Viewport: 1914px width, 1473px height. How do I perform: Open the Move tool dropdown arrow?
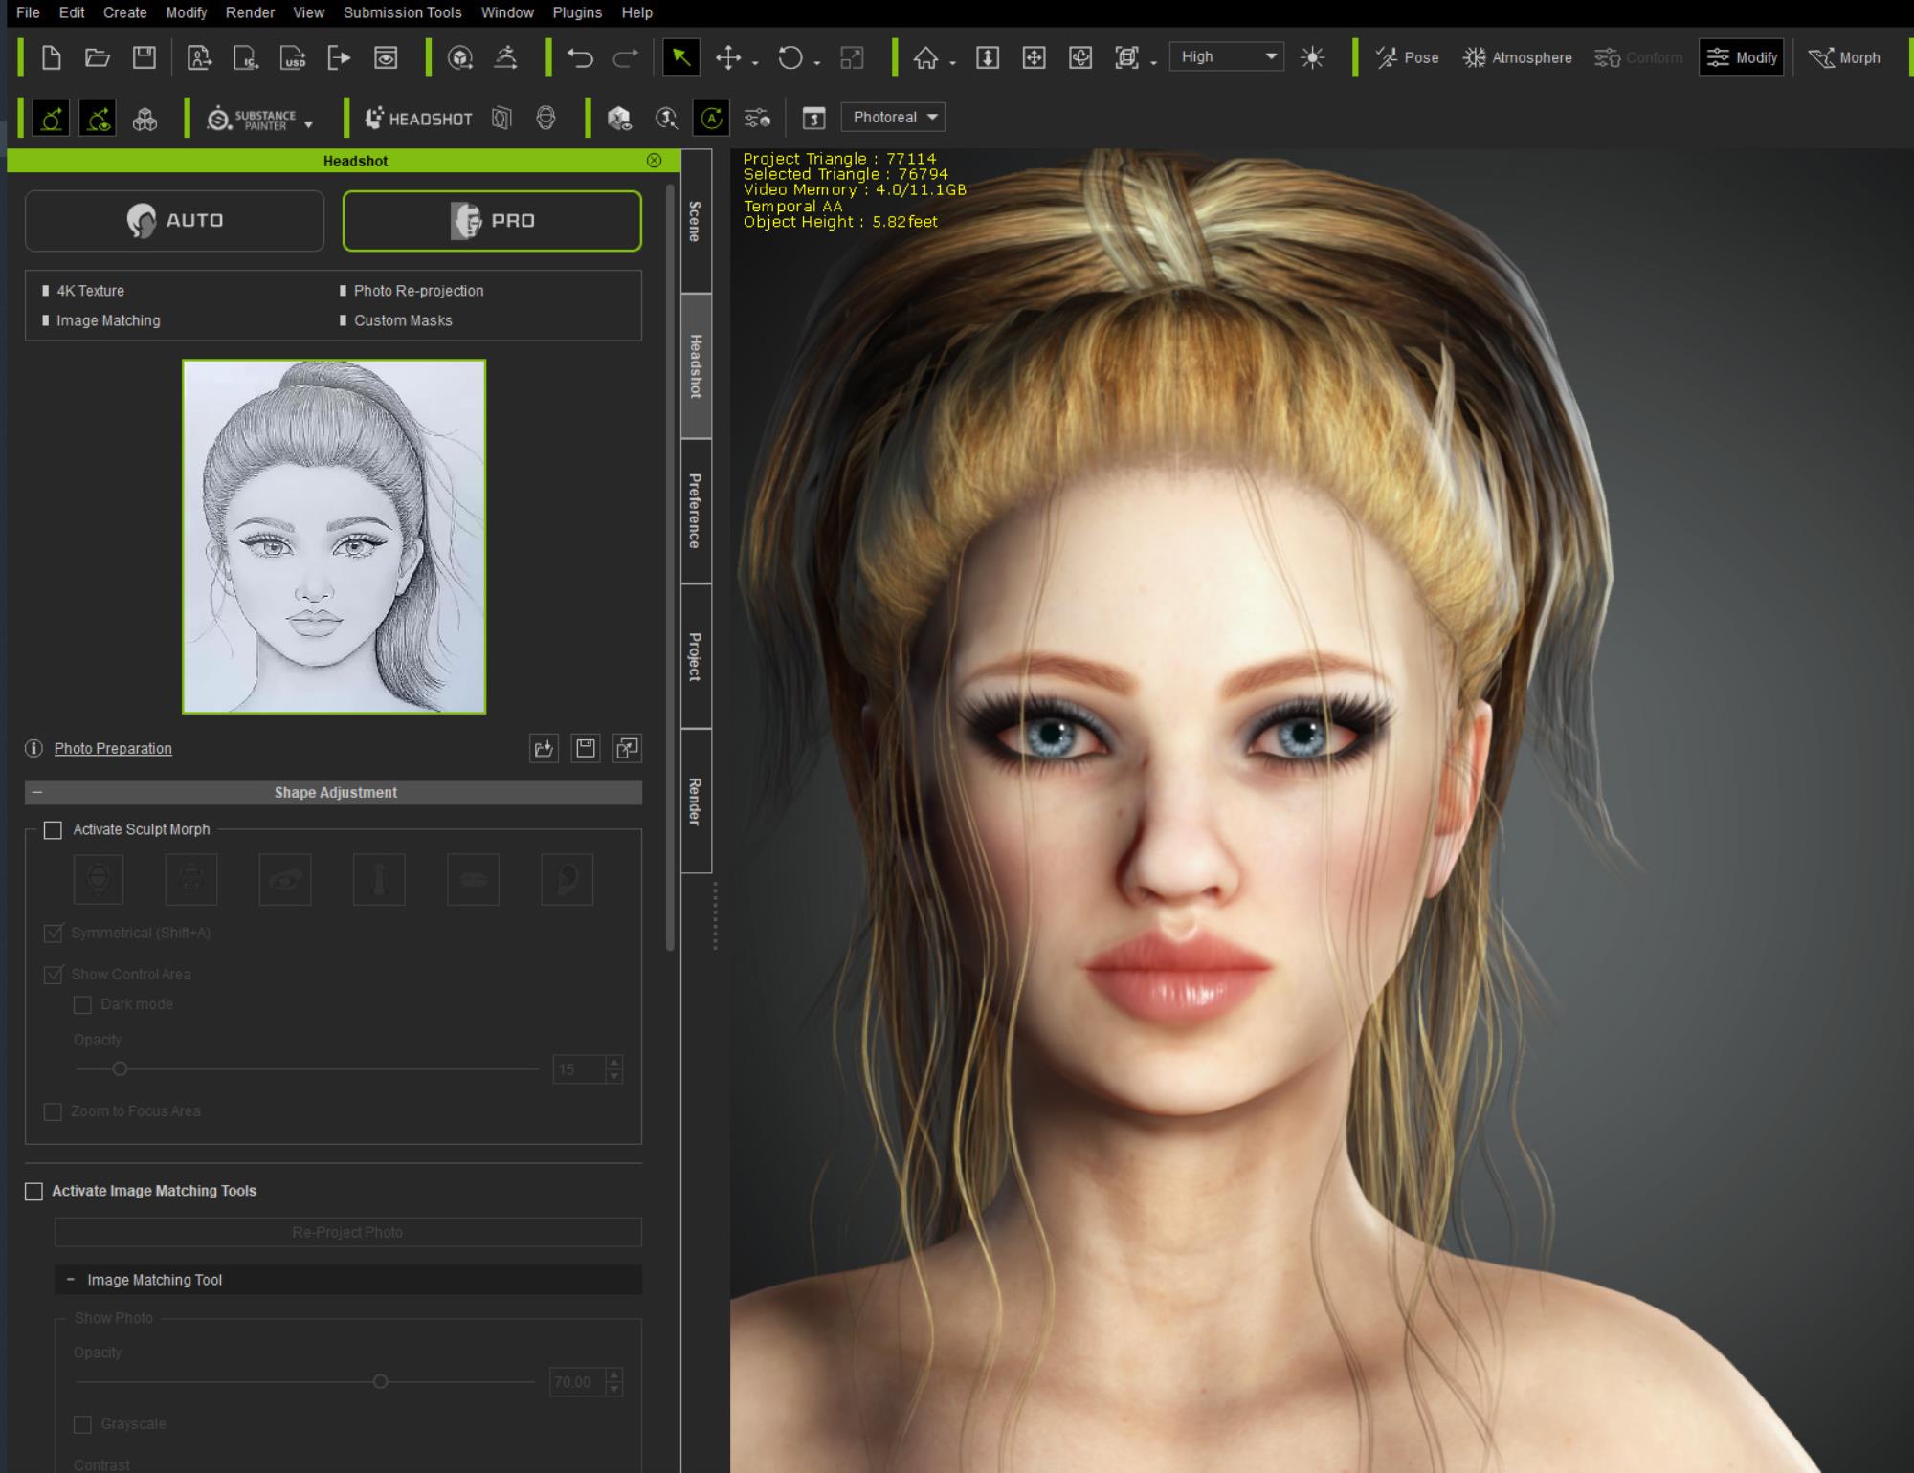pos(756,63)
